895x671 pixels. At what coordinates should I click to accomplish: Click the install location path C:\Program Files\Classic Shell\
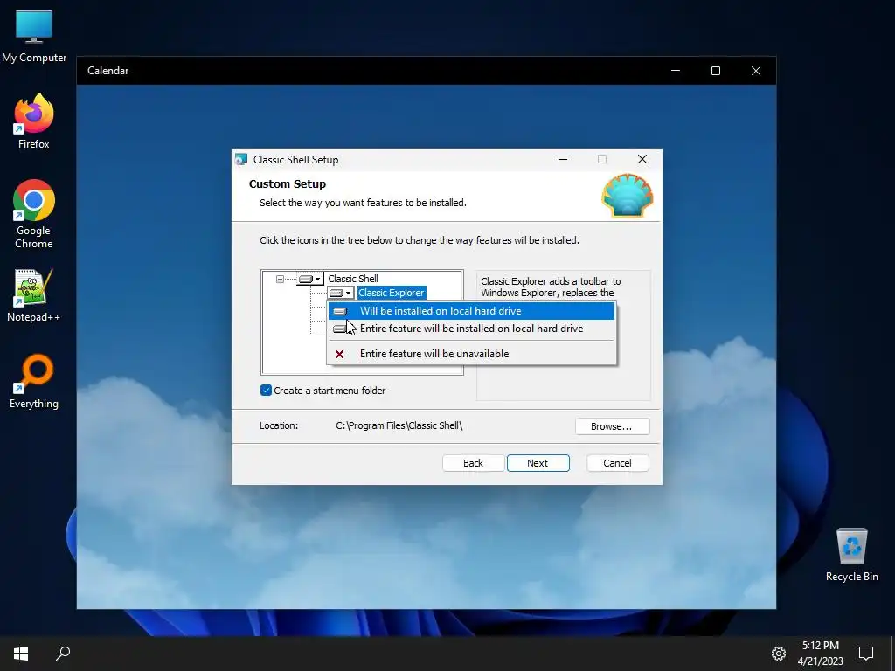[x=399, y=425]
